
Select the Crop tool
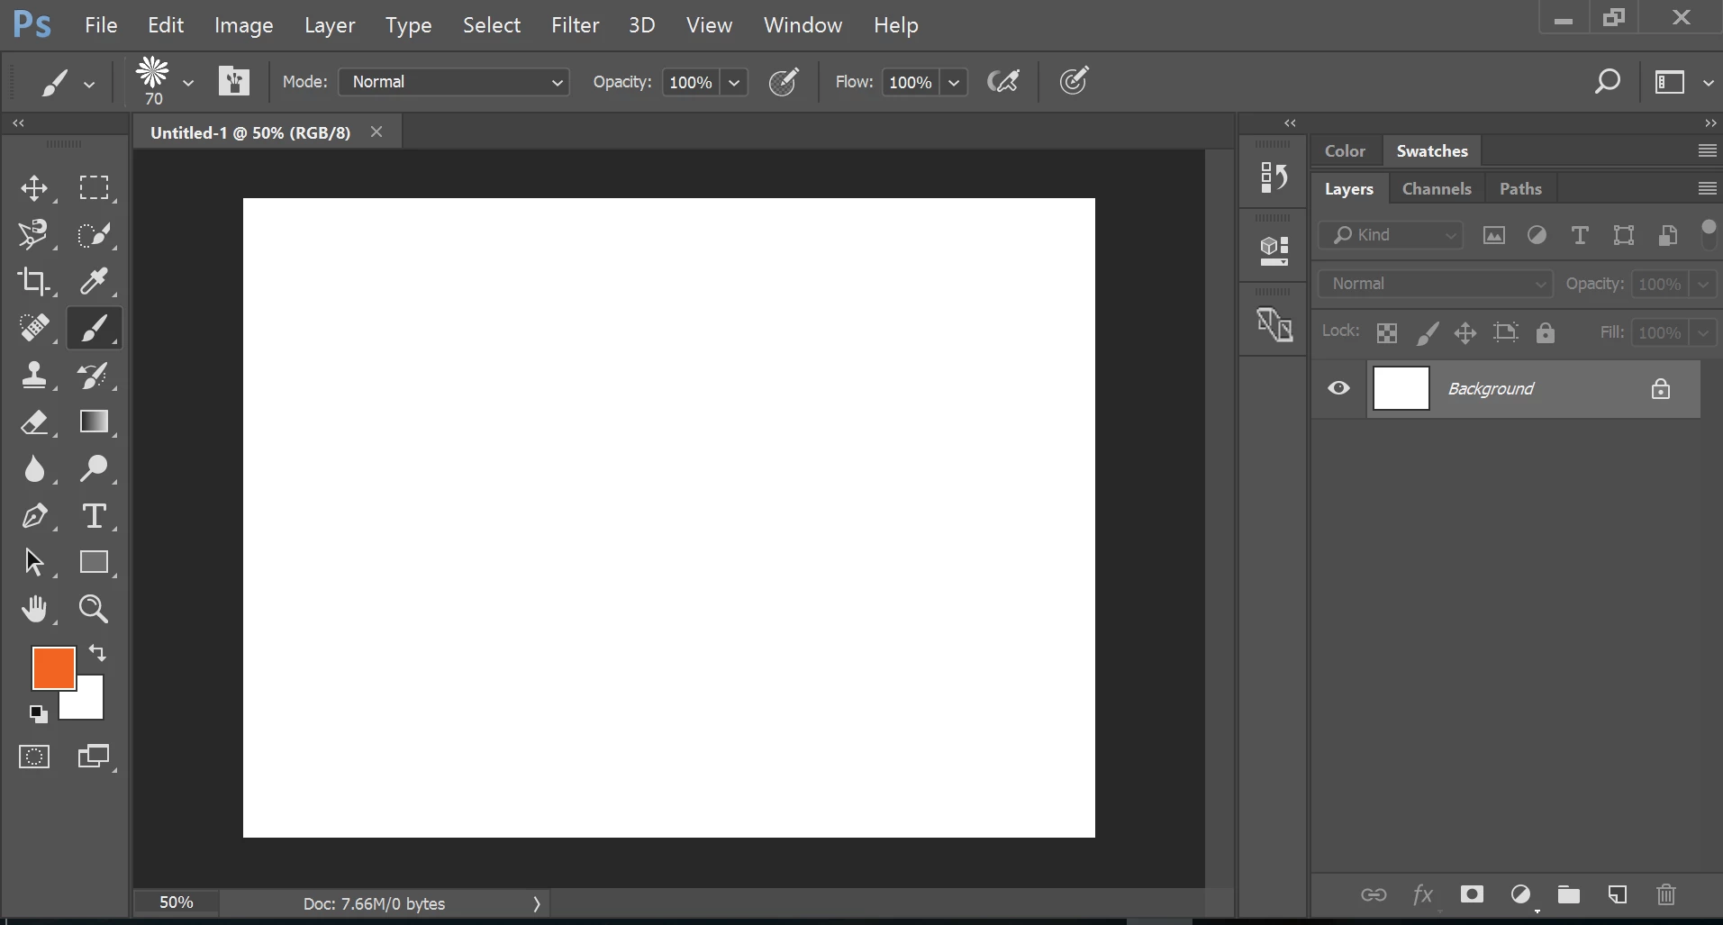(34, 281)
